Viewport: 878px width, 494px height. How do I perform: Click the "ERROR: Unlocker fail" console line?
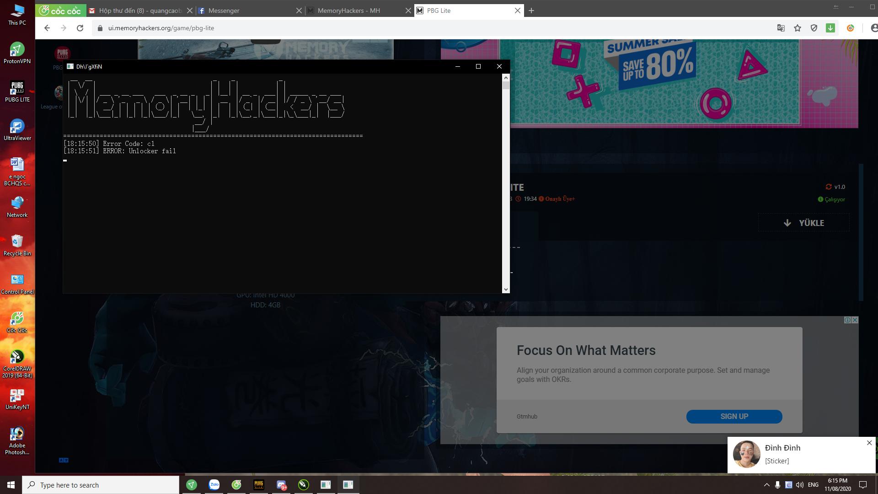120,151
